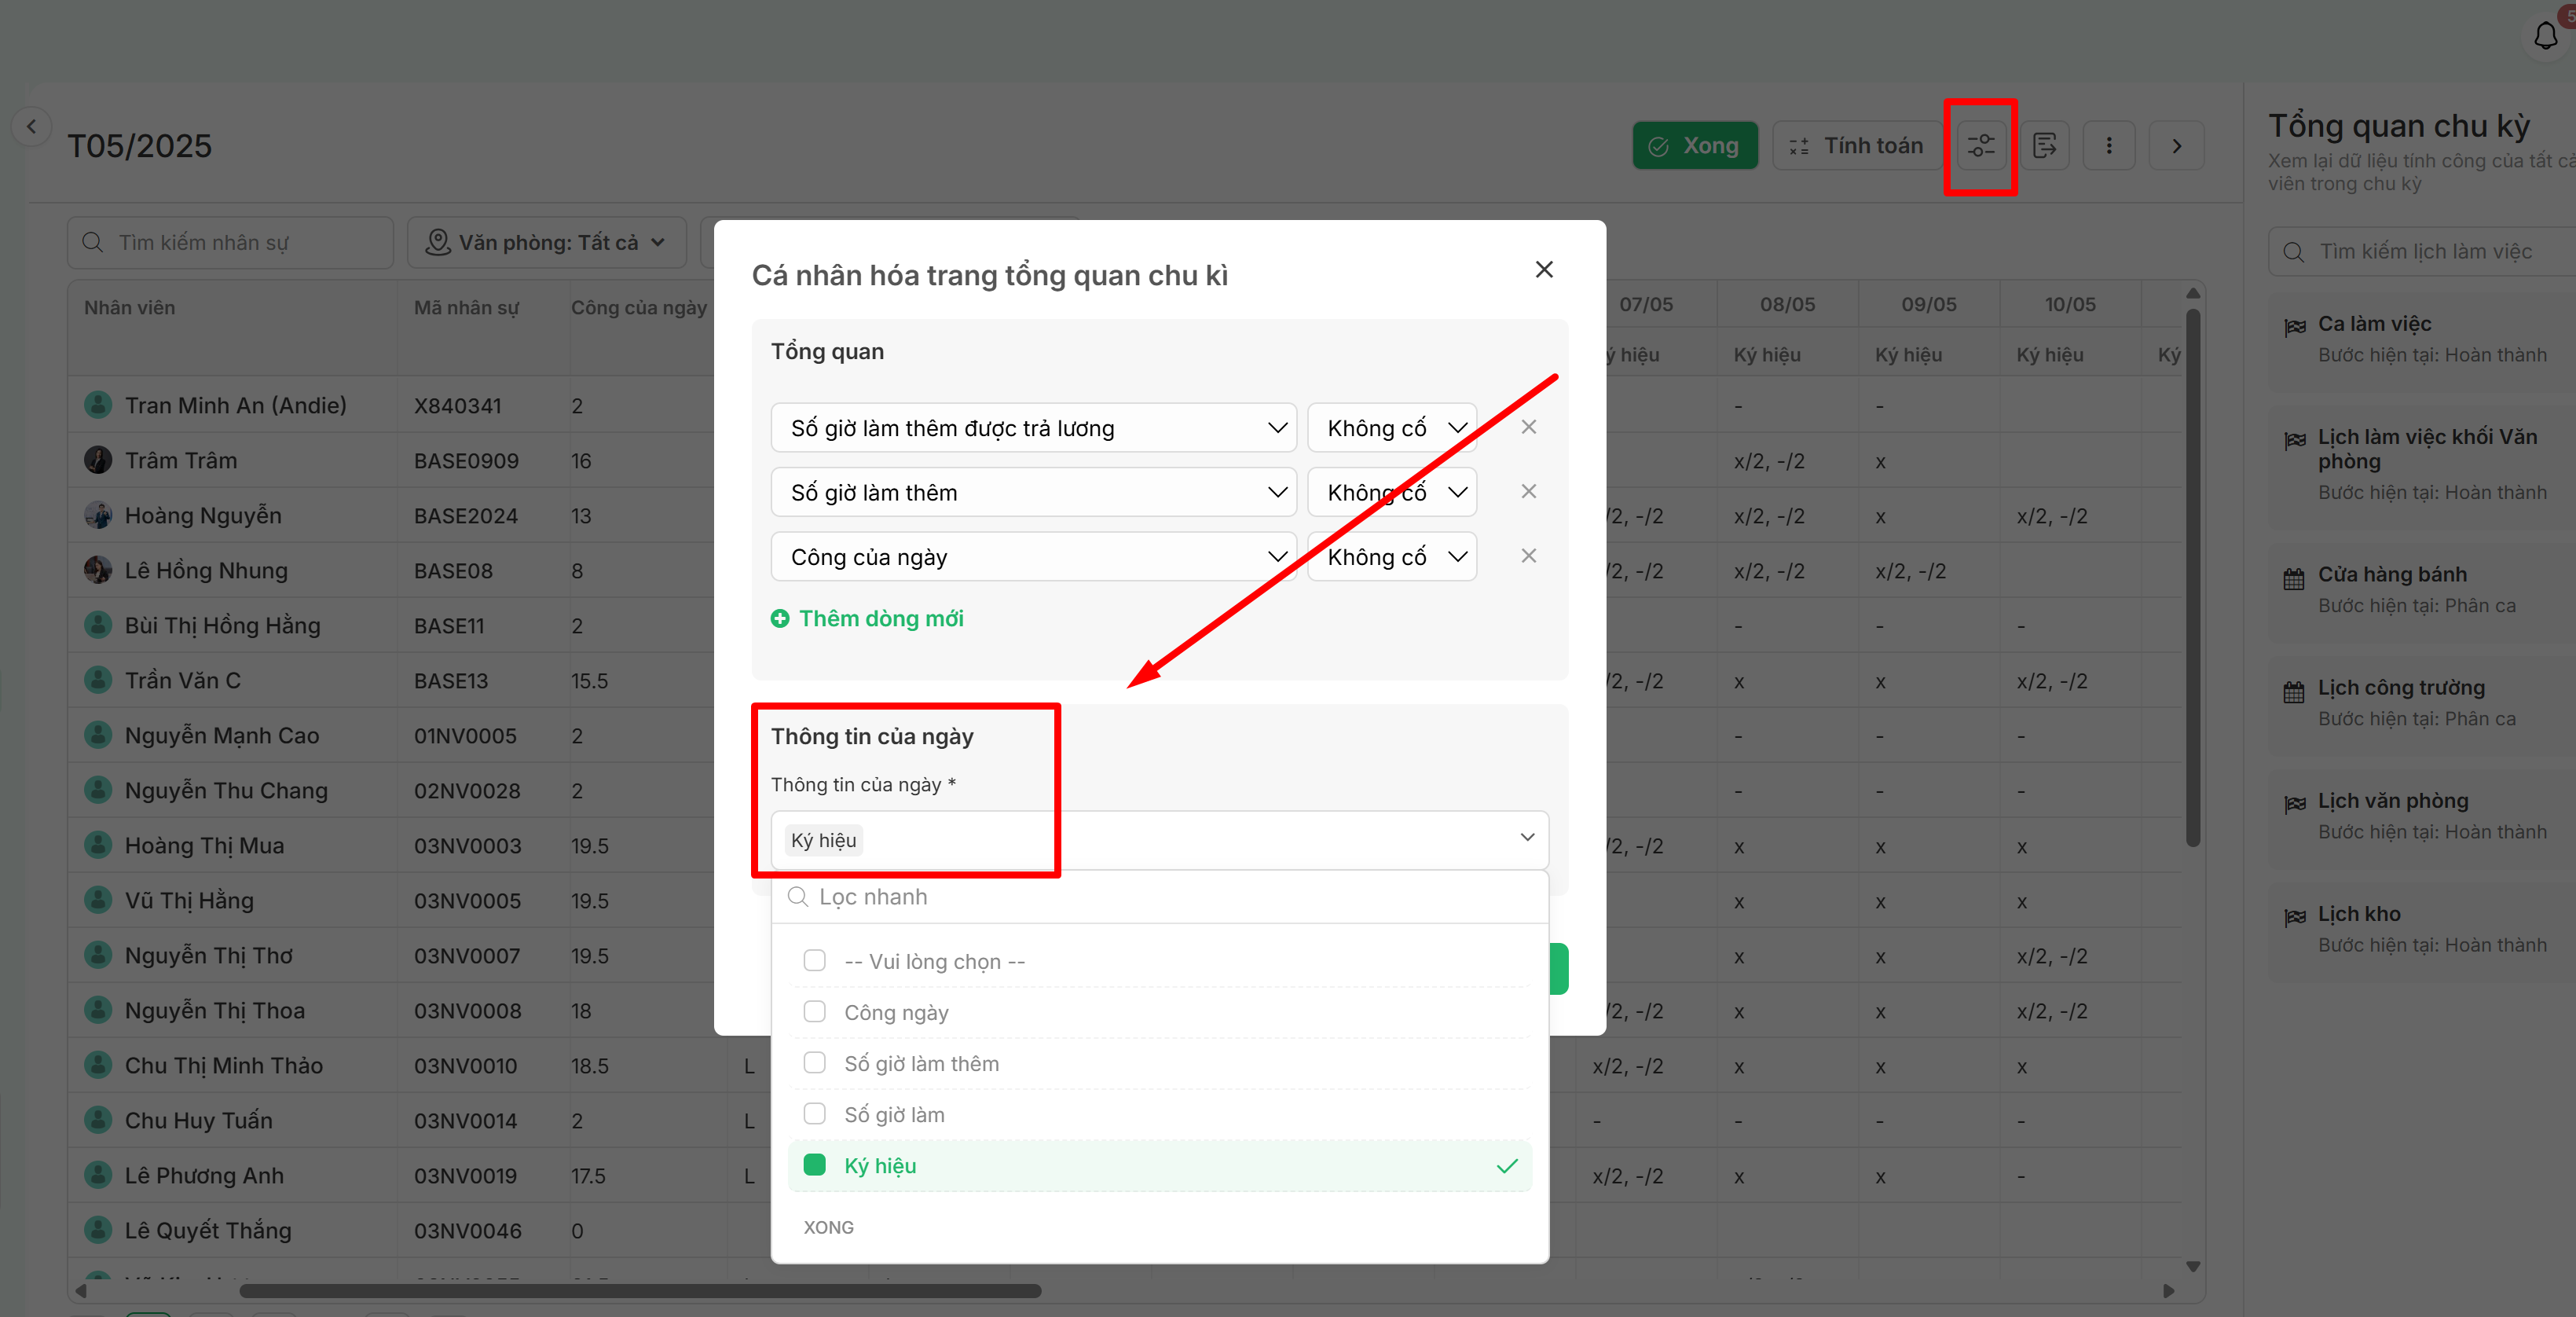This screenshot has width=2576, height=1317.
Task: Remove the 'Công của ngày' row
Action: click(1528, 556)
